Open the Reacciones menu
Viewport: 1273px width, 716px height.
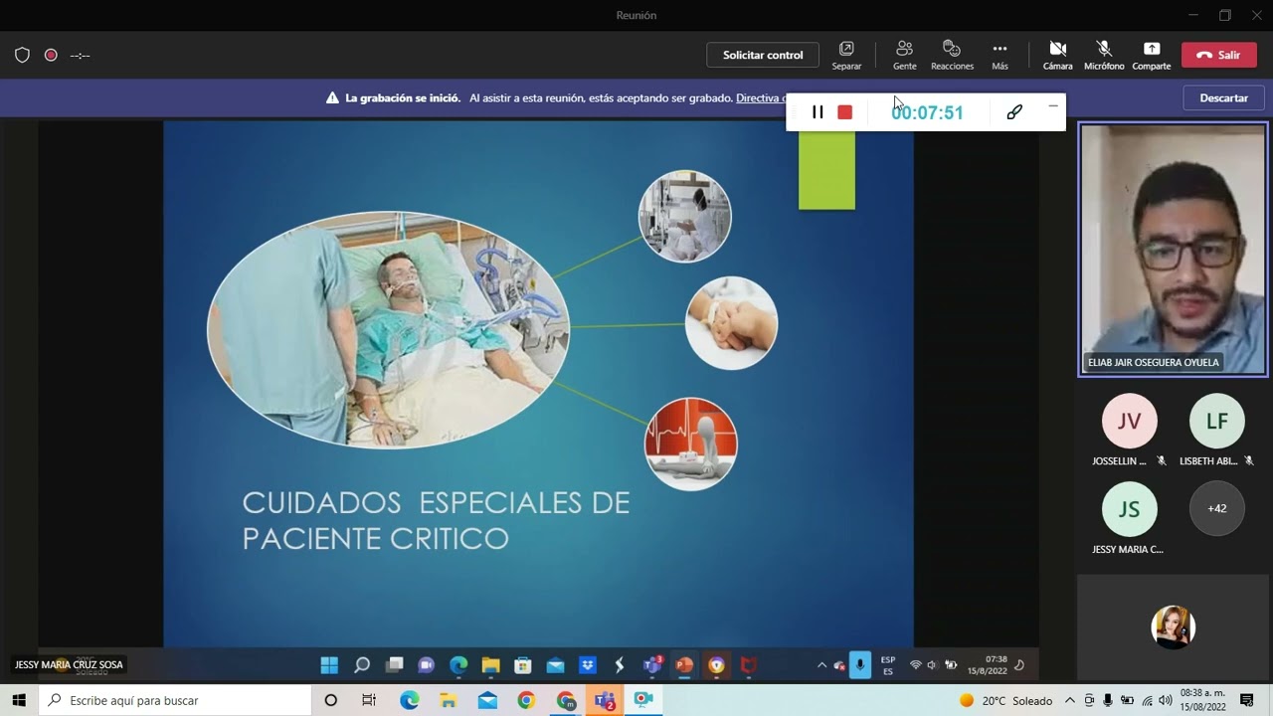(x=952, y=55)
